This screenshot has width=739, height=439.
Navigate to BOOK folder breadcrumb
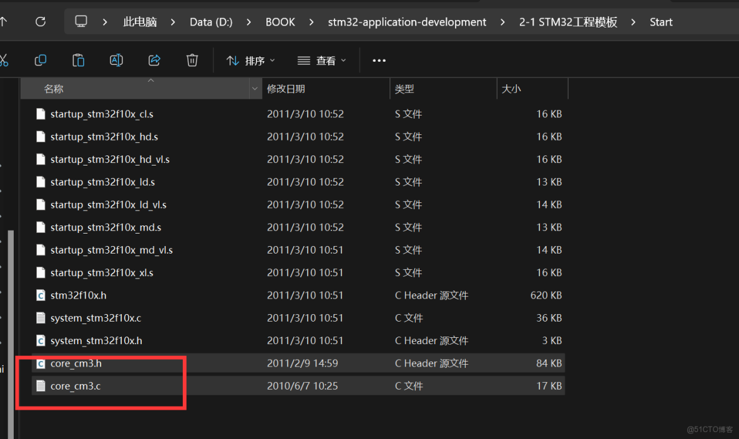[x=280, y=22]
